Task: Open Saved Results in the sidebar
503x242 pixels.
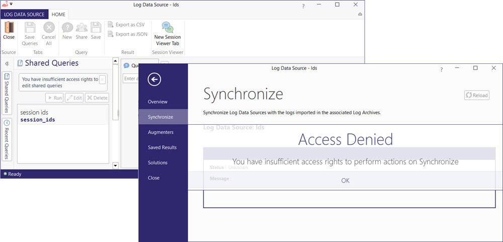Action: pyautogui.click(x=162, y=147)
